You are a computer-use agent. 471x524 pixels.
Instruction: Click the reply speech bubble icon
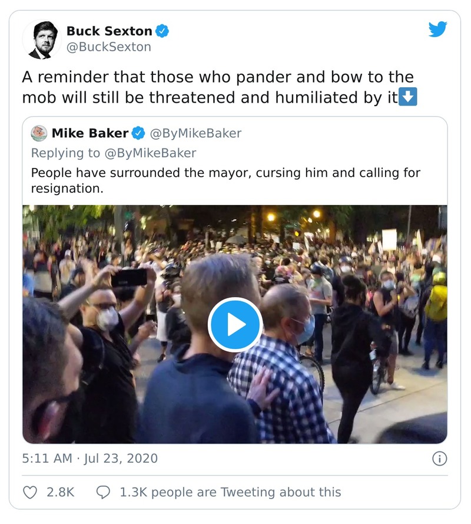104,492
